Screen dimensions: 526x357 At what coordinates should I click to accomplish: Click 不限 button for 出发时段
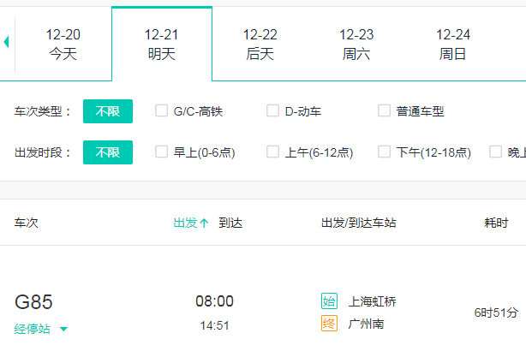pyautogui.click(x=108, y=152)
